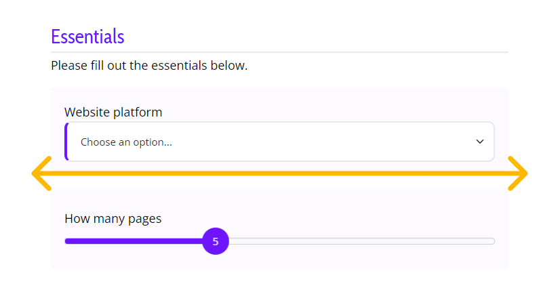This screenshot has height=294, width=560.
Task: Click the purple accent bar on select
Action: (x=66, y=142)
